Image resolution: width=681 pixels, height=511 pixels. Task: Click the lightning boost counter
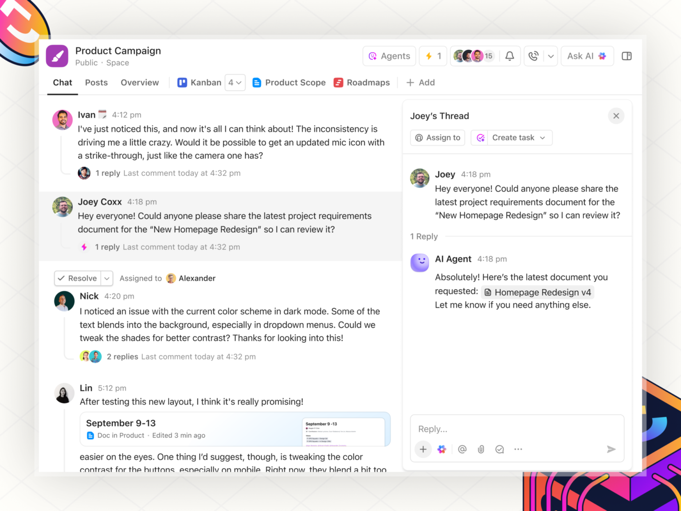click(433, 56)
